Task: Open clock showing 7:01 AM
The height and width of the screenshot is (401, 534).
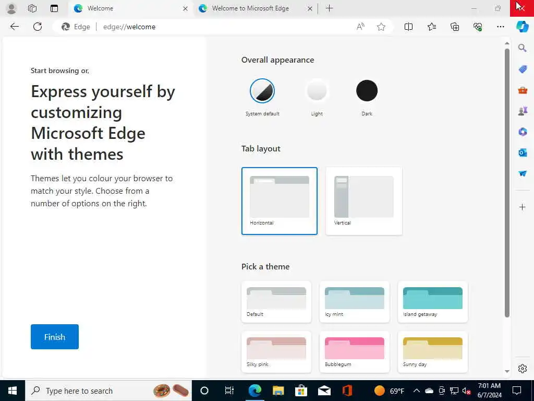Action: point(489,391)
